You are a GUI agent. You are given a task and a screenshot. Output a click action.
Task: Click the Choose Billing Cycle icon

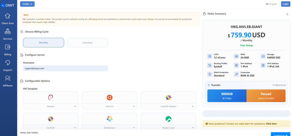(22, 32)
